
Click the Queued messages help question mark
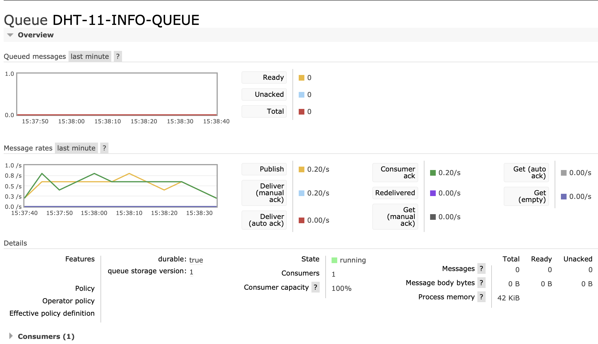tap(118, 56)
